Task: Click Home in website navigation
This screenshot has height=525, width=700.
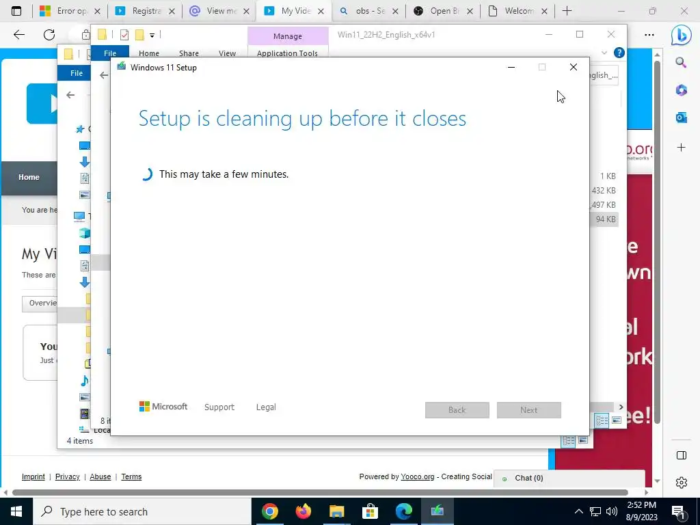Action: [x=29, y=177]
